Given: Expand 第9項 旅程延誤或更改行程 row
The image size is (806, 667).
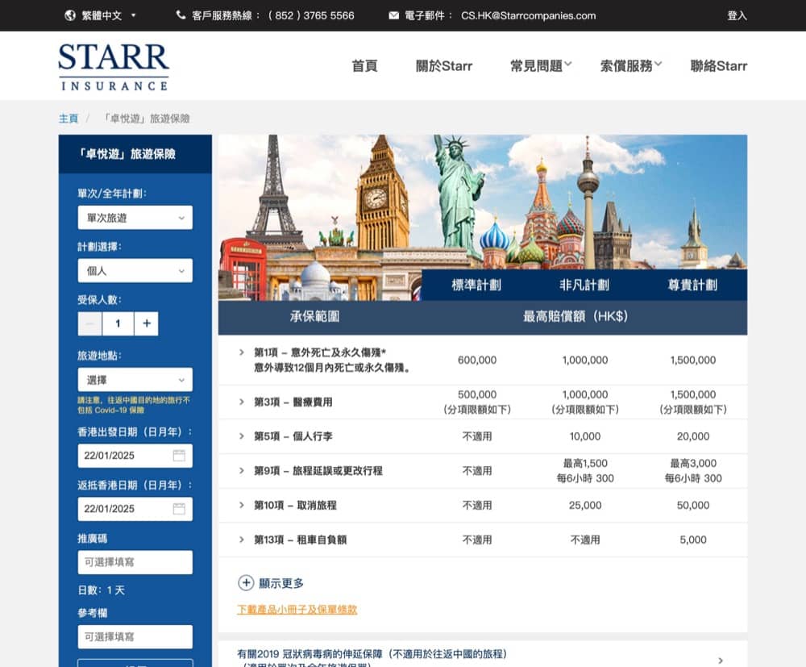Looking at the screenshot, I should (242, 470).
